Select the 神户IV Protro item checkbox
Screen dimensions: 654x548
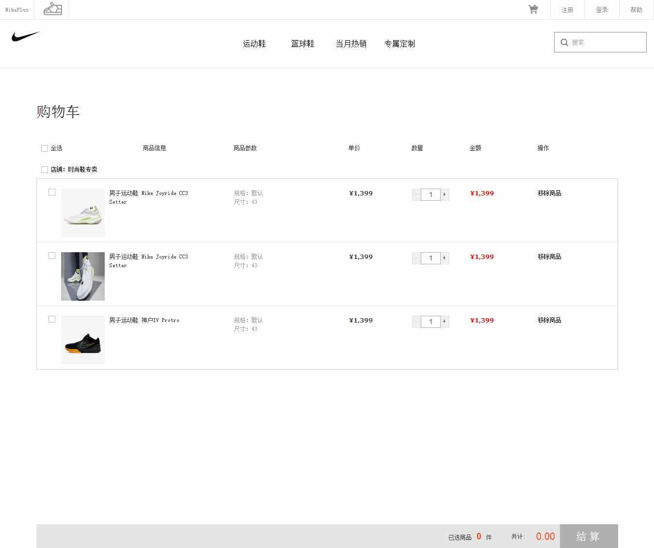52,319
